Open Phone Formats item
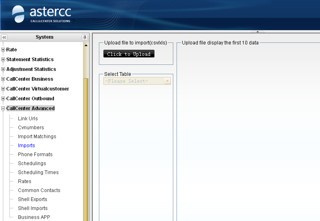The image size is (320, 221). [x=35, y=155]
